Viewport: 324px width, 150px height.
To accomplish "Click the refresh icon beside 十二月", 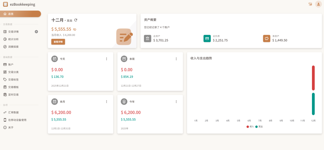I will tap(76, 20).
